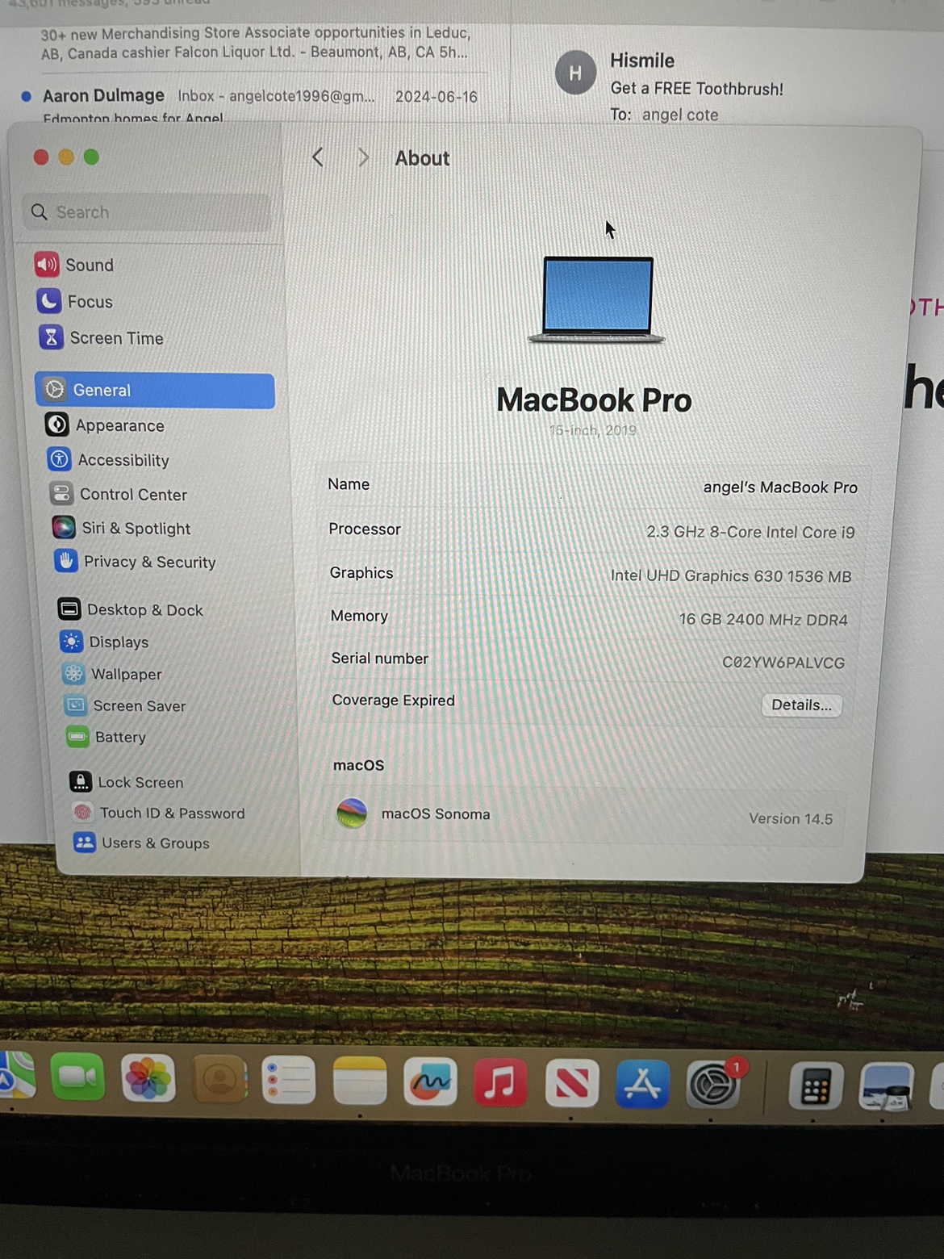
Task: Open Sound settings in sidebar
Action: [x=74, y=265]
